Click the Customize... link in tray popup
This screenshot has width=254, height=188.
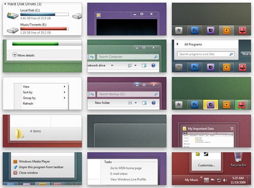206,165
